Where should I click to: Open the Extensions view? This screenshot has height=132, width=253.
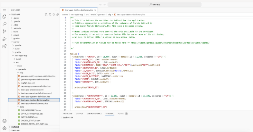pyautogui.click(x=4, y=46)
